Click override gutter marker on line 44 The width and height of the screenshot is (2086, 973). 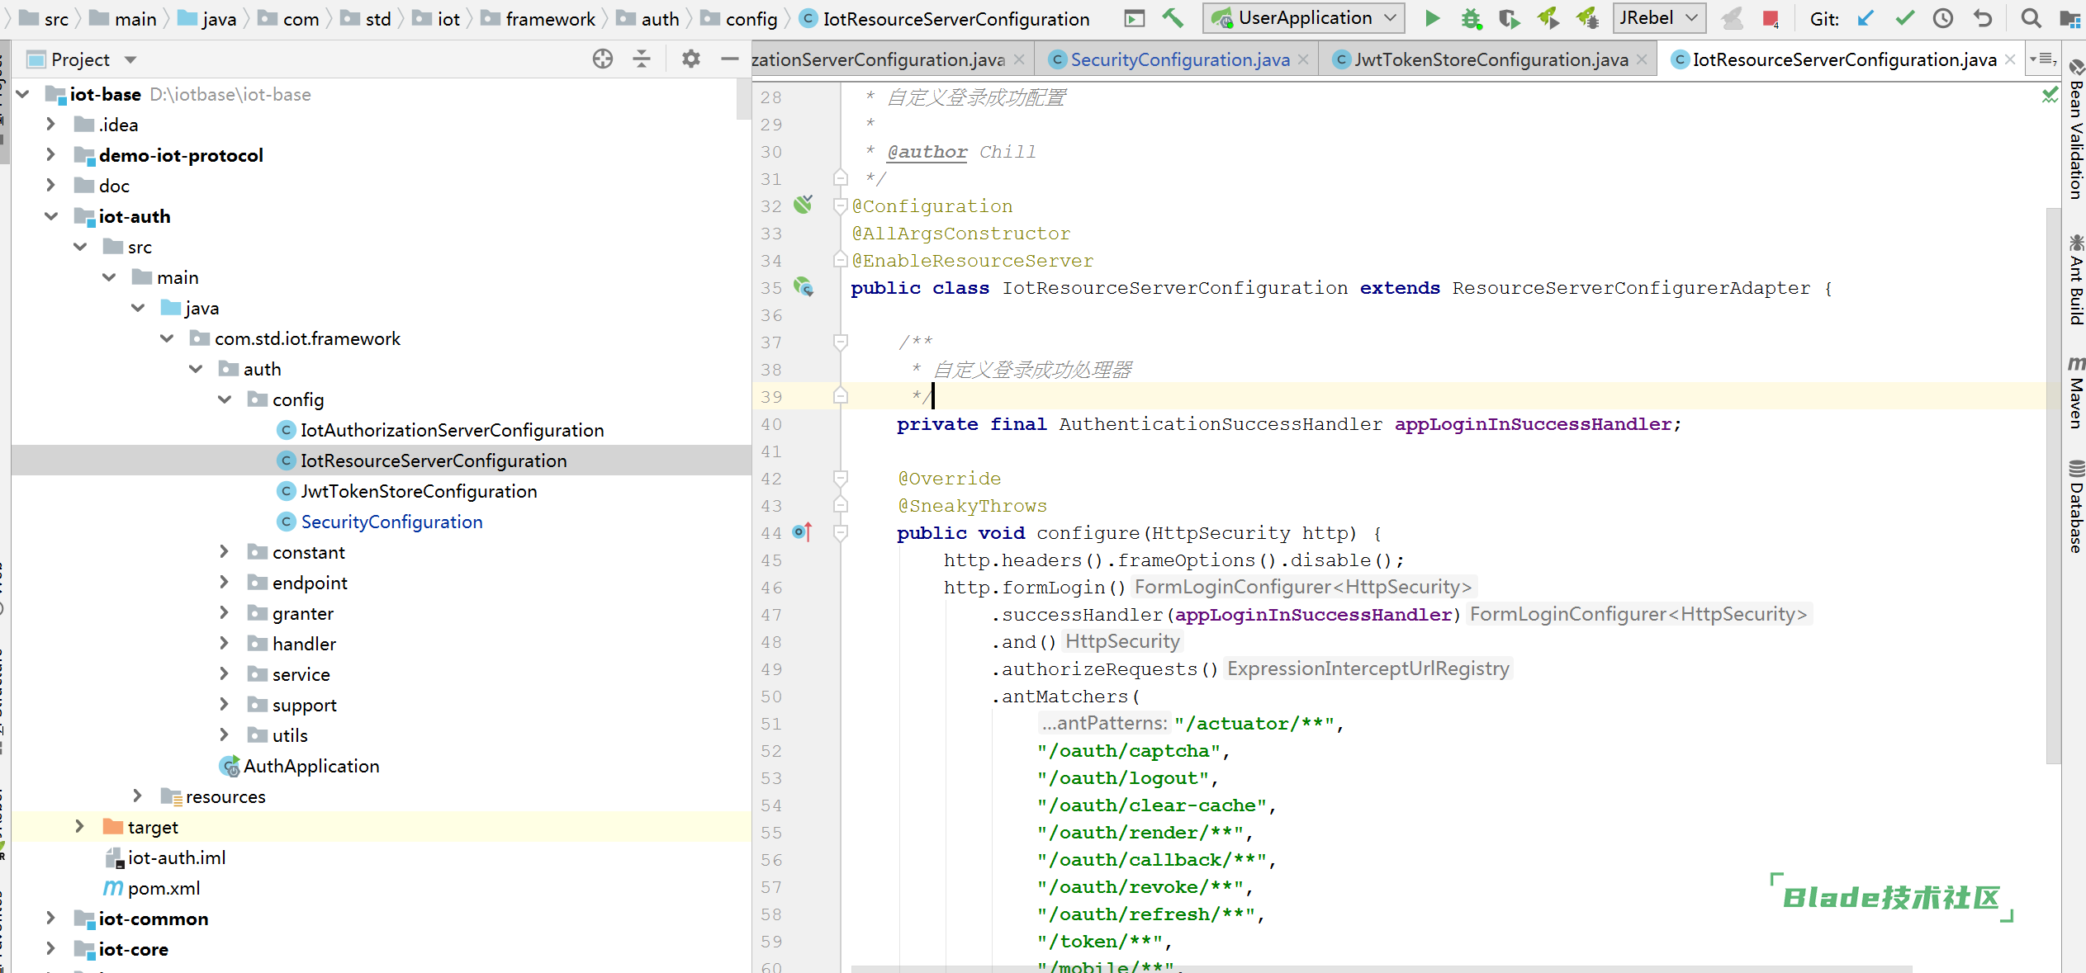(x=802, y=532)
